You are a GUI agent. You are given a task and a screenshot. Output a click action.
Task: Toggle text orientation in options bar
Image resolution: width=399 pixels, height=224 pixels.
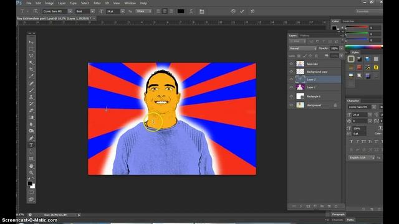36,11
